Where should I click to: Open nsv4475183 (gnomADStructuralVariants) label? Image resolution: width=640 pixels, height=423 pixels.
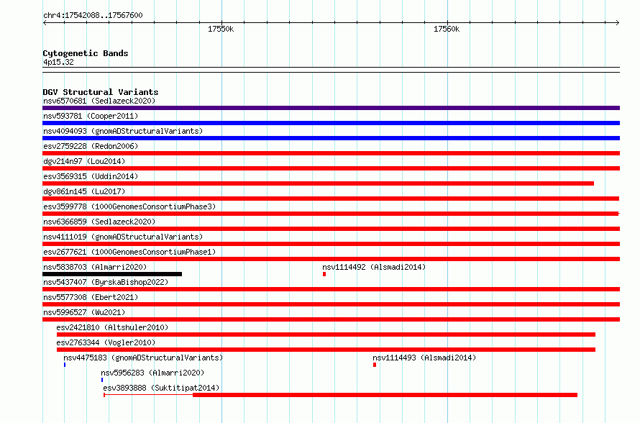pyautogui.click(x=143, y=358)
